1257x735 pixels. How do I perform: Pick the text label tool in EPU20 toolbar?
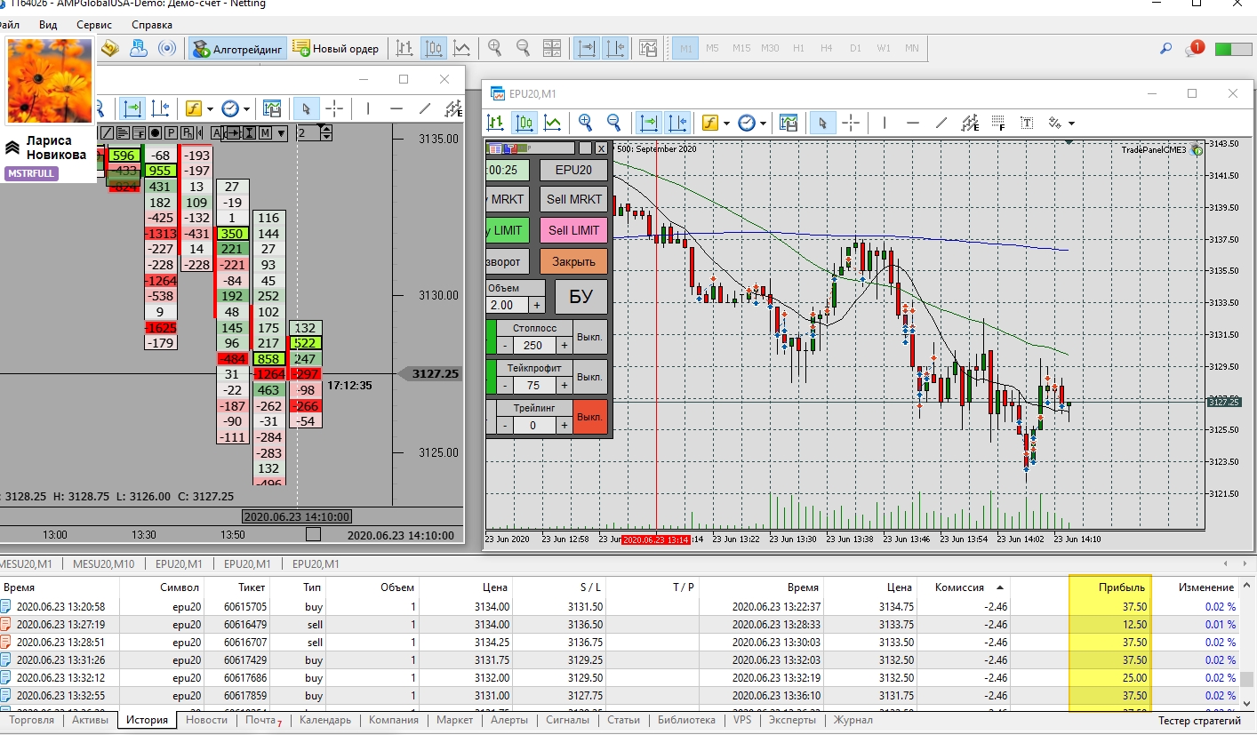[1027, 123]
